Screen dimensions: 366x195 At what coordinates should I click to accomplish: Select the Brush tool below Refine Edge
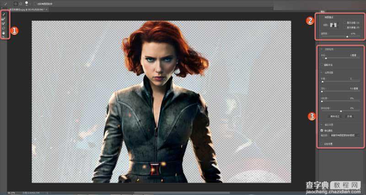tap(4, 24)
